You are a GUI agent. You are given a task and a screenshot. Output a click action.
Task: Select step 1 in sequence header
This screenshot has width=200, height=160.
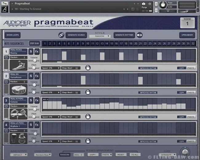click(x=45, y=43)
